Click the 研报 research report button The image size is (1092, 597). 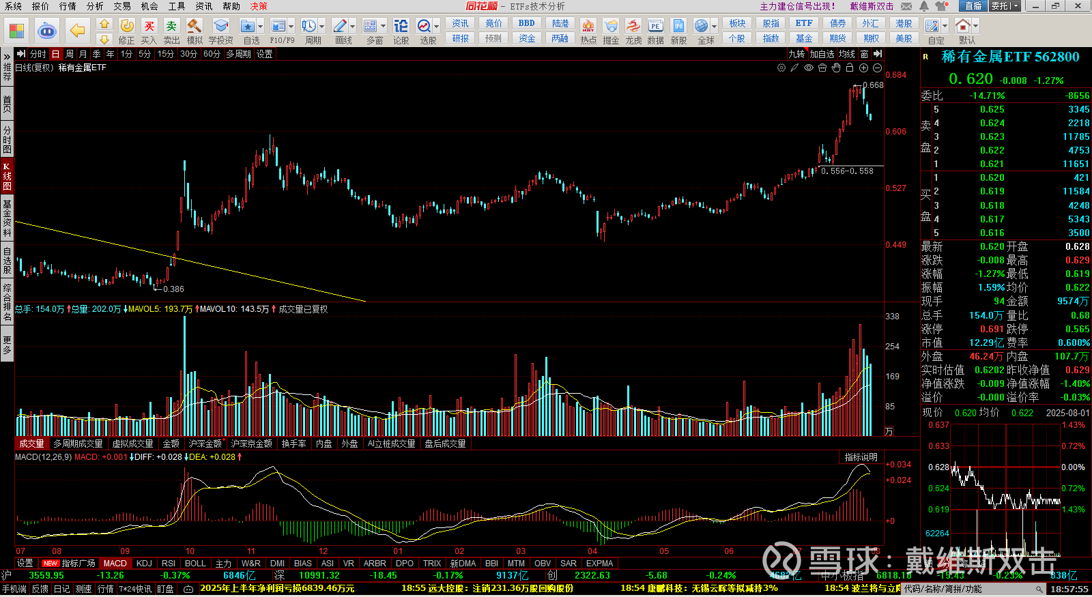pos(461,39)
